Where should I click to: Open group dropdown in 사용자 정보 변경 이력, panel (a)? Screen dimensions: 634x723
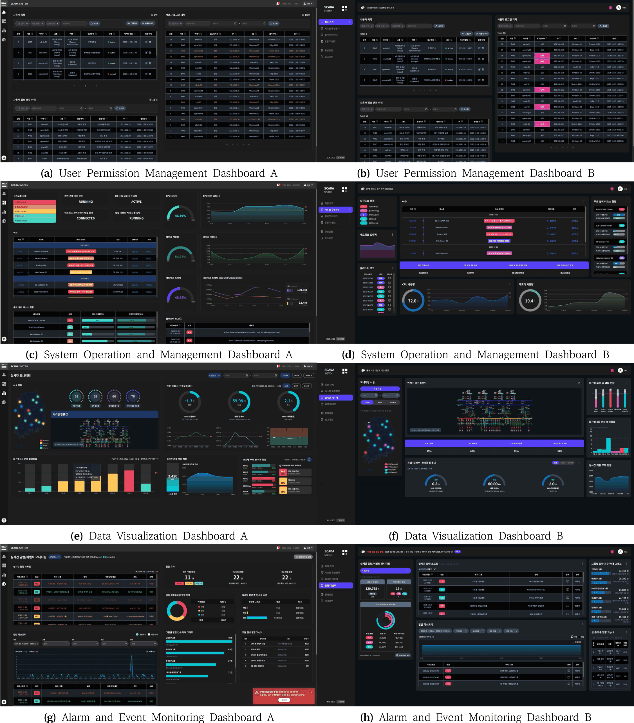coord(22,108)
